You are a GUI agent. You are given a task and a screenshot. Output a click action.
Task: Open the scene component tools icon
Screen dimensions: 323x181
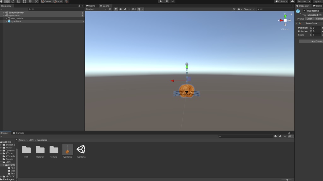coord(234,9)
